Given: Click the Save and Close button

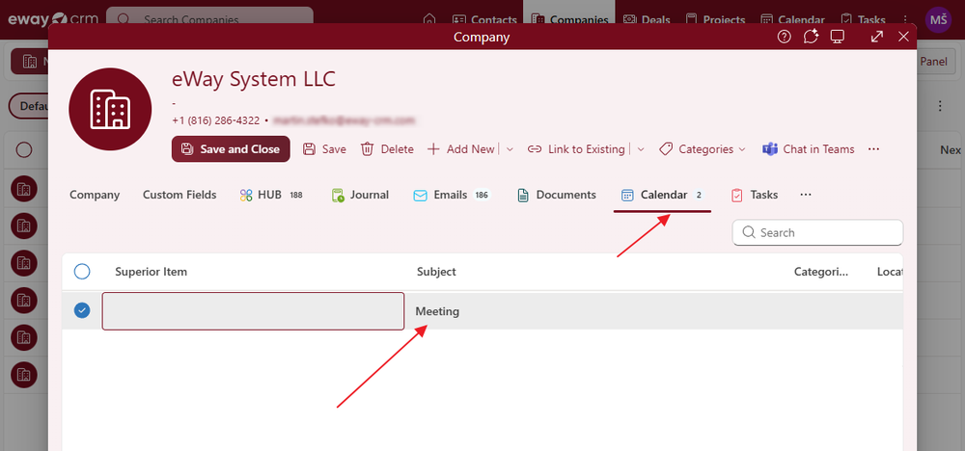Looking at the screenshot, I should [x=231, y=149].
